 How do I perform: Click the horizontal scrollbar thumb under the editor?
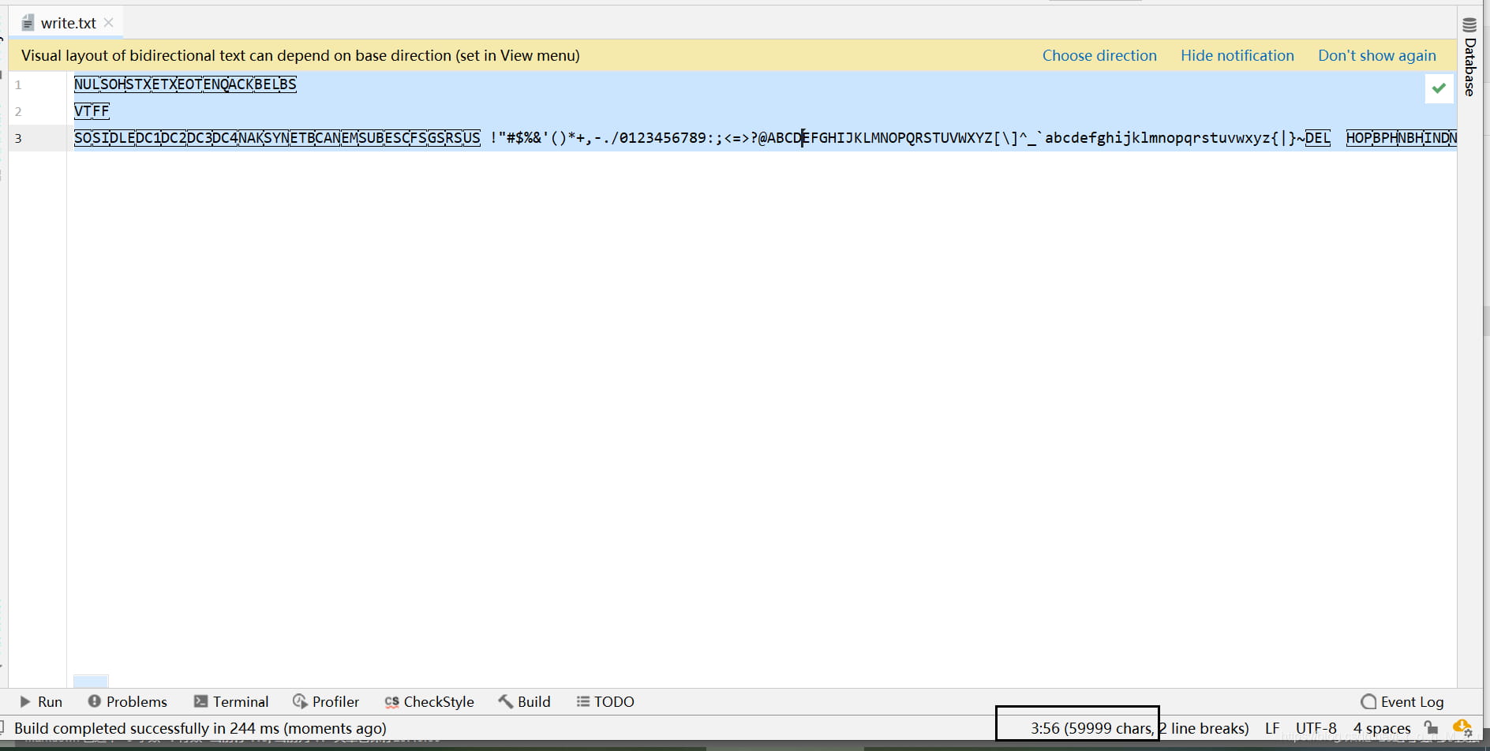pos(91,681)
